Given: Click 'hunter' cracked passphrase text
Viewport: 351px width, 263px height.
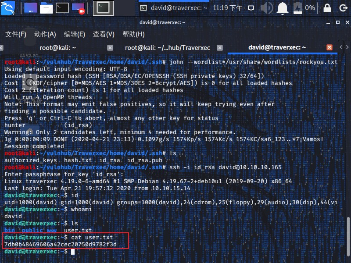Looking at the screenshot, I should [x=15, y=125].
